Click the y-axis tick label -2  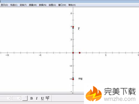71,66
